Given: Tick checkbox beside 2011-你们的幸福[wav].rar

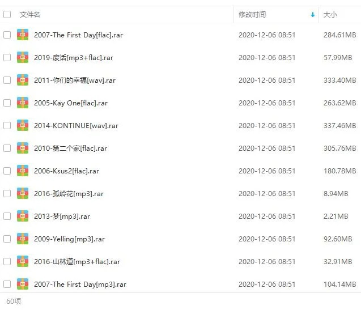Looking at the screenshot, I should pos(7,80).
